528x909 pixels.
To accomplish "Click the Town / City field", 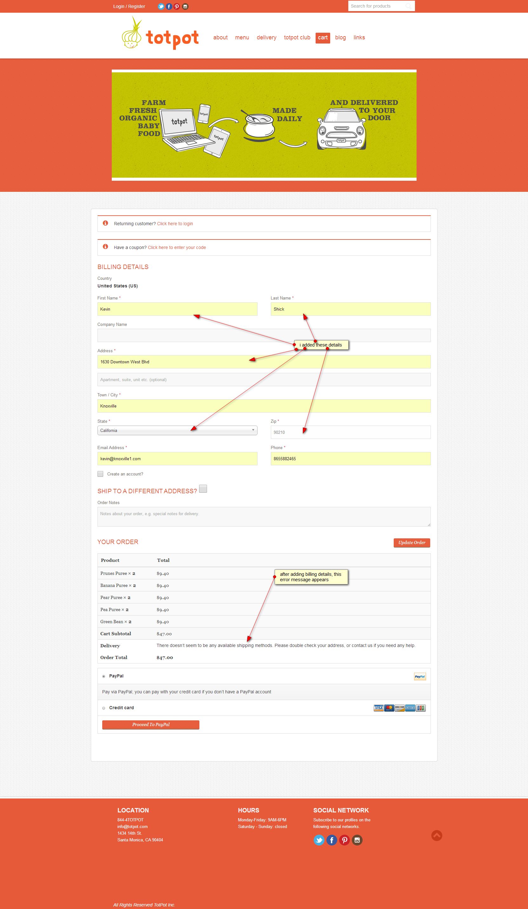I will [x=264, y=406].
